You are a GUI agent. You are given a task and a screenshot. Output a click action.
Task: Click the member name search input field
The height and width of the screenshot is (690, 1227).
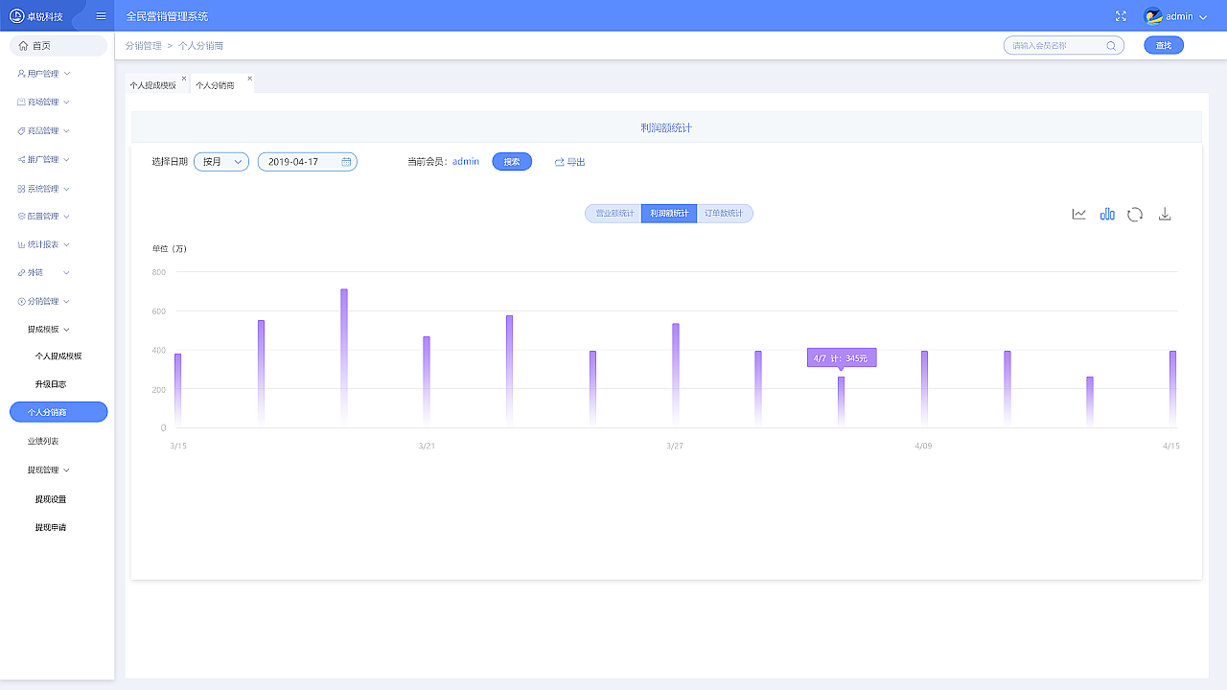[1054, 45]
